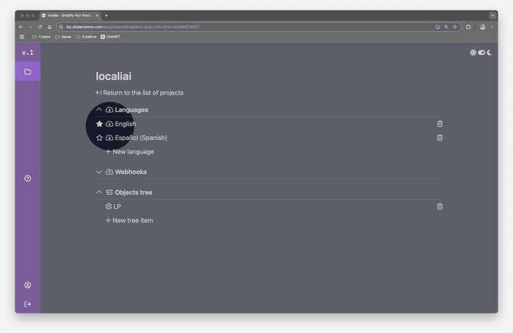
Task: Click the cloud icon beside Webhooks
Action: pyautogui.click(x=109, y=172)
